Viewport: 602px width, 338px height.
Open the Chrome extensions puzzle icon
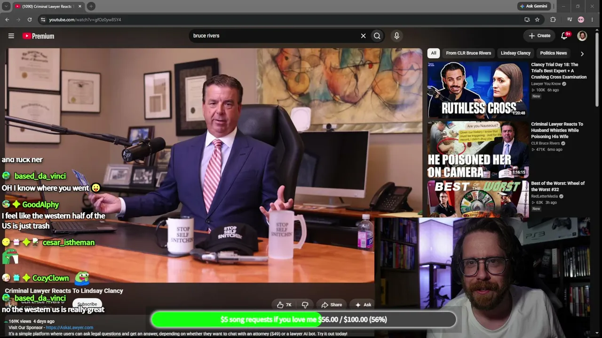[553, 20]
